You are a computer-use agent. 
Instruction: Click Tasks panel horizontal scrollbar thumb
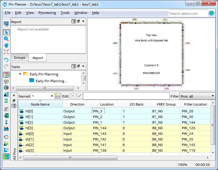pyautogui.click(x=45, y=88)
